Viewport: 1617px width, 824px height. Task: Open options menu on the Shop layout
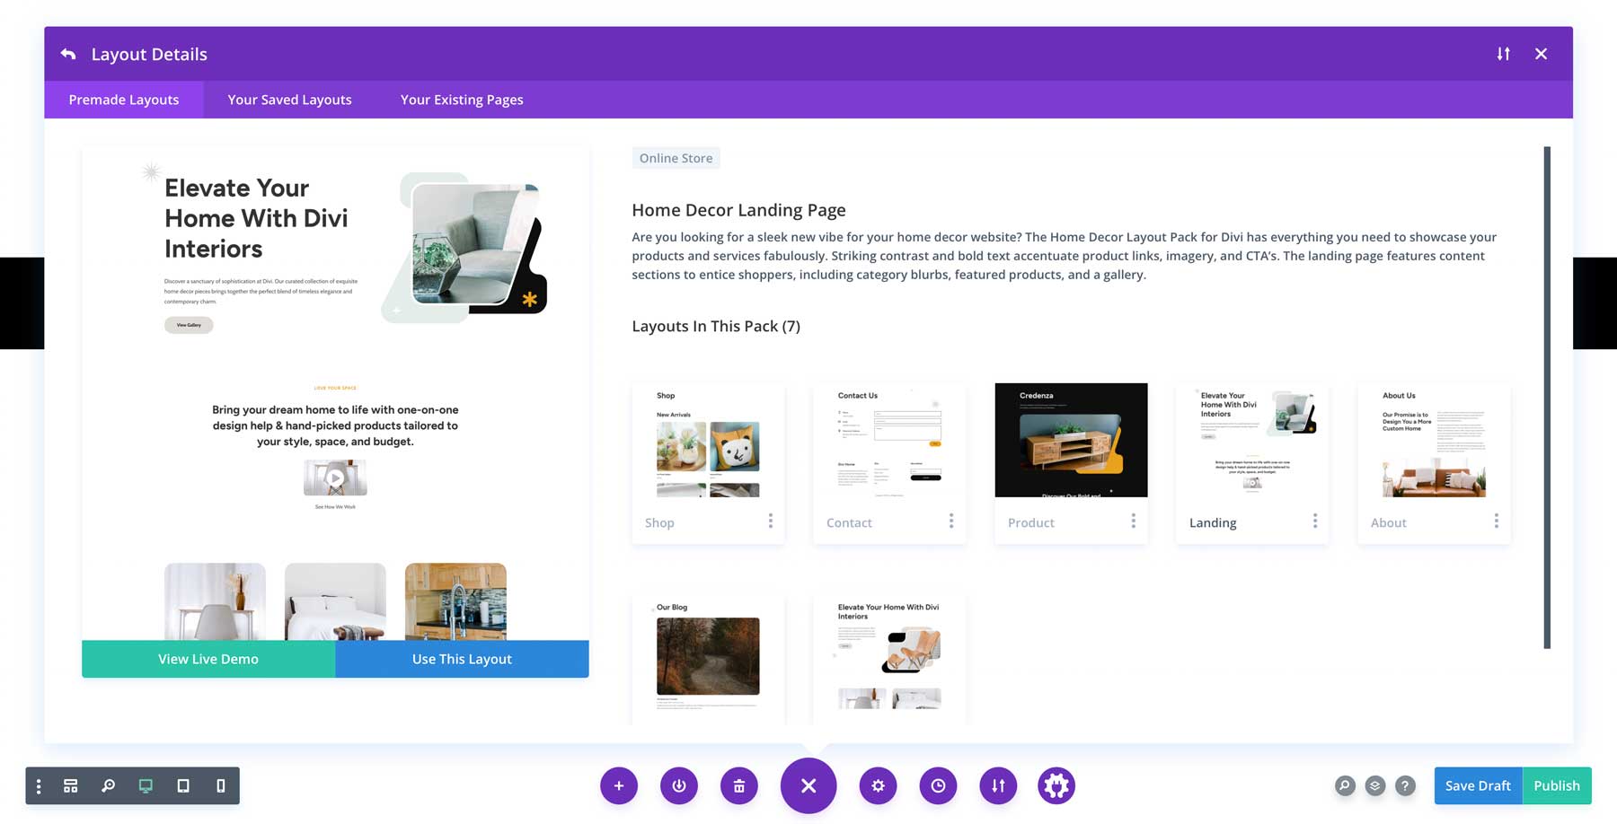pos(771,521)
